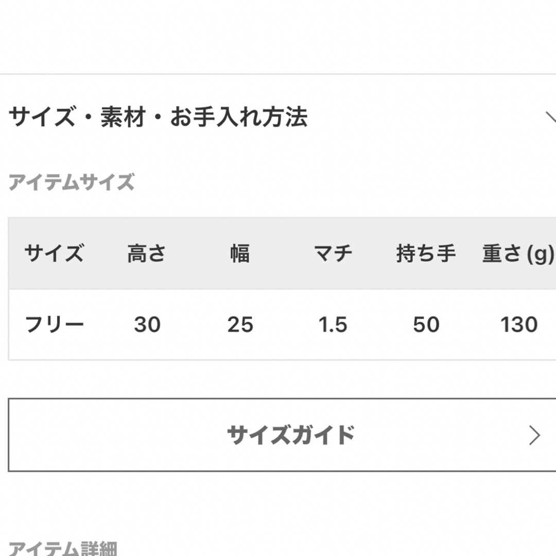The height and width of the screenshot is (556, 556).
Task: Select the 持ち手 column header
Action: coord(426,253)
